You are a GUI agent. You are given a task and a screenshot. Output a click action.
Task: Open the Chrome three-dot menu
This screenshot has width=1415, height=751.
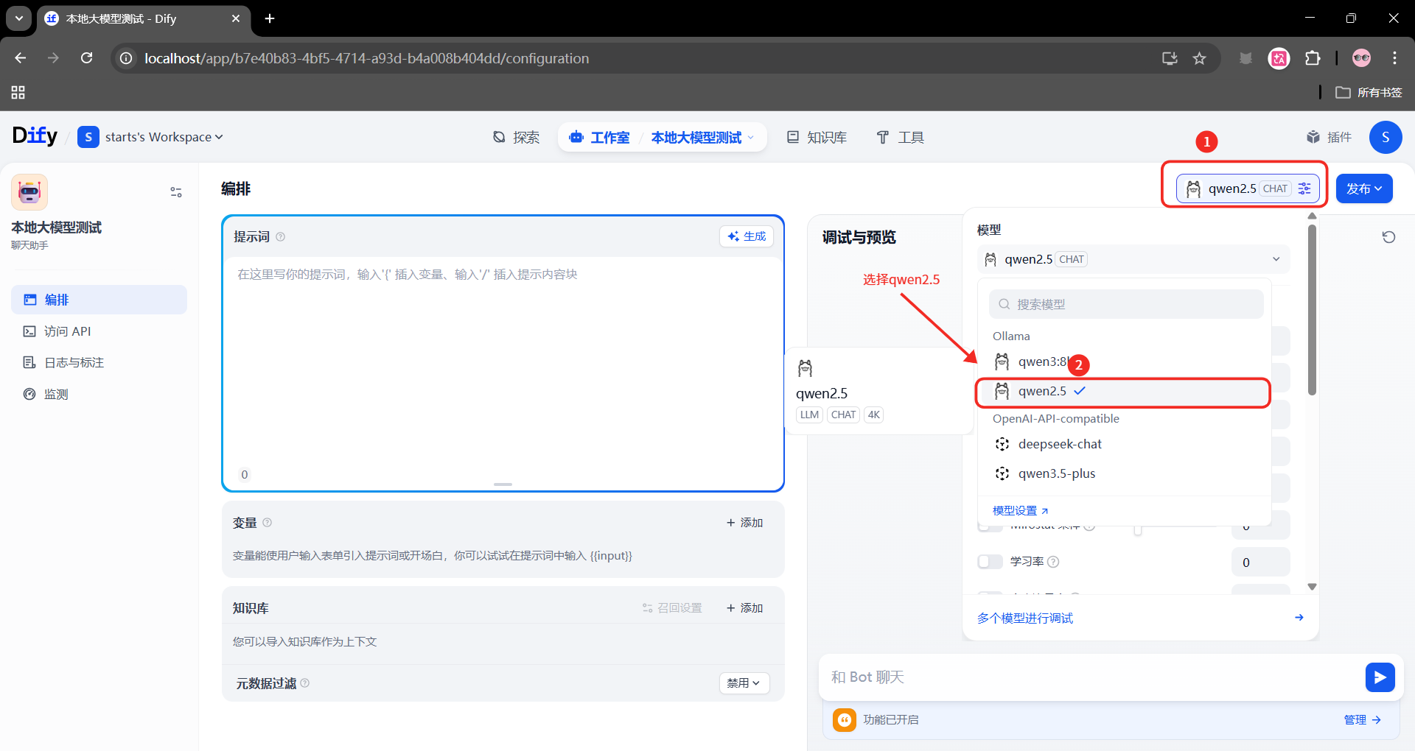click(x=1394, y=58)
